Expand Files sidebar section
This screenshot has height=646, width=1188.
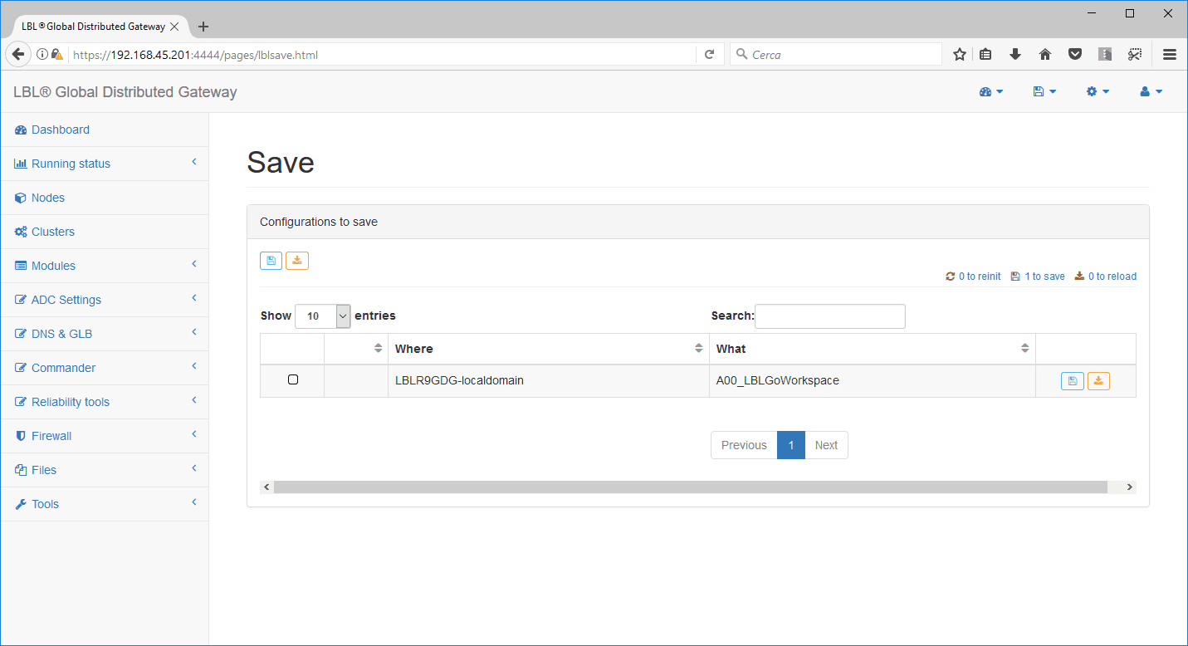(105, 470)
